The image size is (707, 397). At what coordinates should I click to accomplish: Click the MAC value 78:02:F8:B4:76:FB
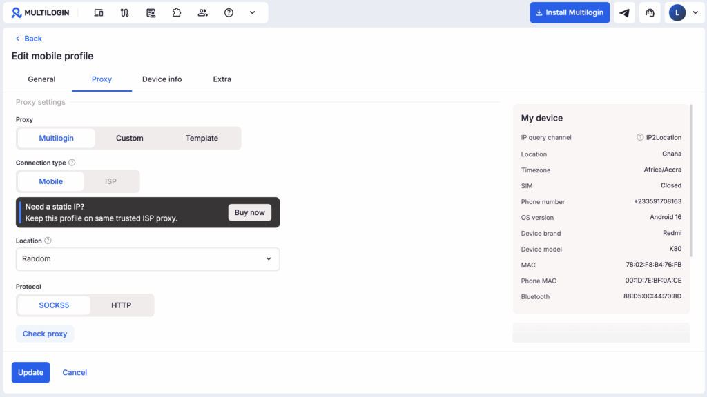(x=653, y=265)
